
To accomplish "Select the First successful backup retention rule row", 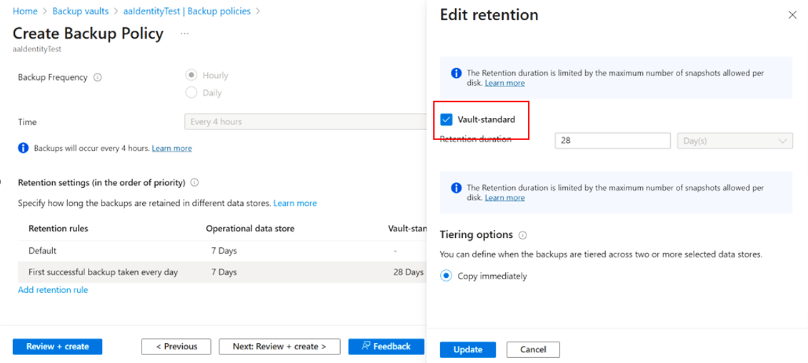I will pos(103,272).
